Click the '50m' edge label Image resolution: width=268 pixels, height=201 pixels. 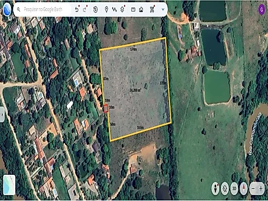point(113,125)
